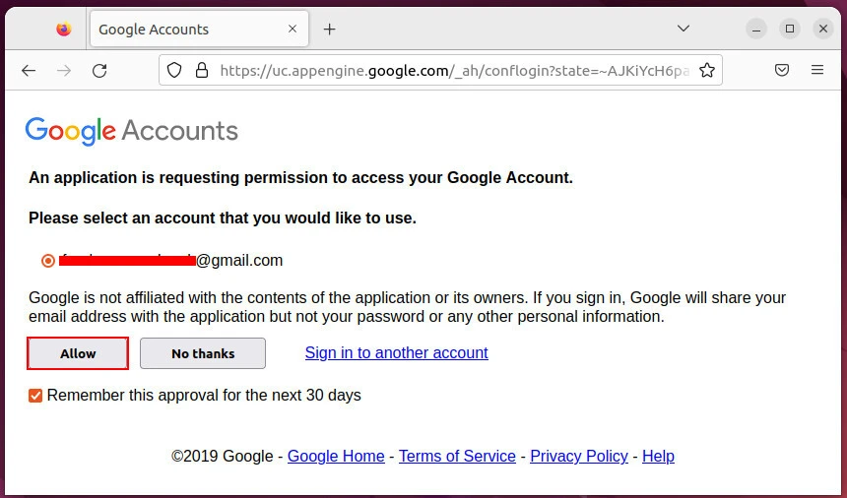Viewport: 847px width, 498px height.
Task: Select the gmail.com account radio button
Action: tap(48, 261)
